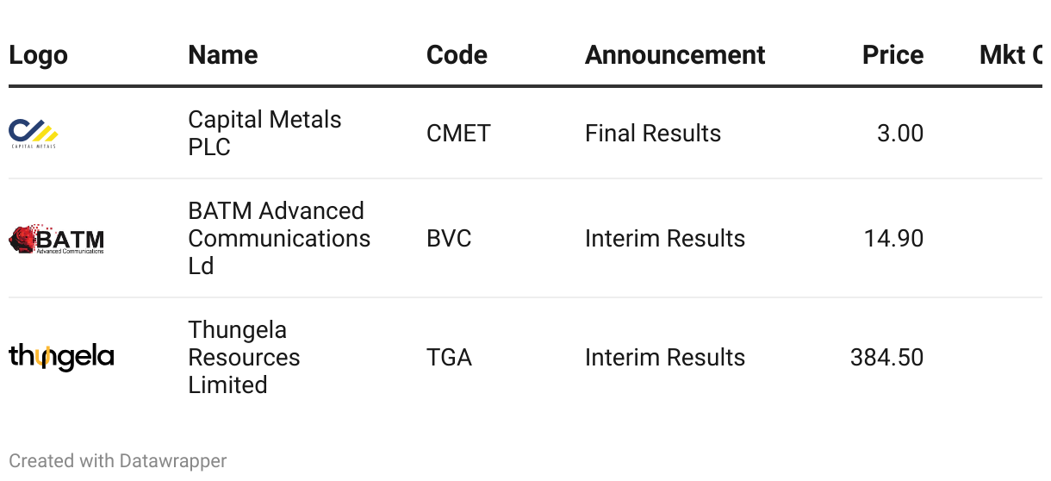
Task: Sort table by Price header
Action: pos(892,55)
